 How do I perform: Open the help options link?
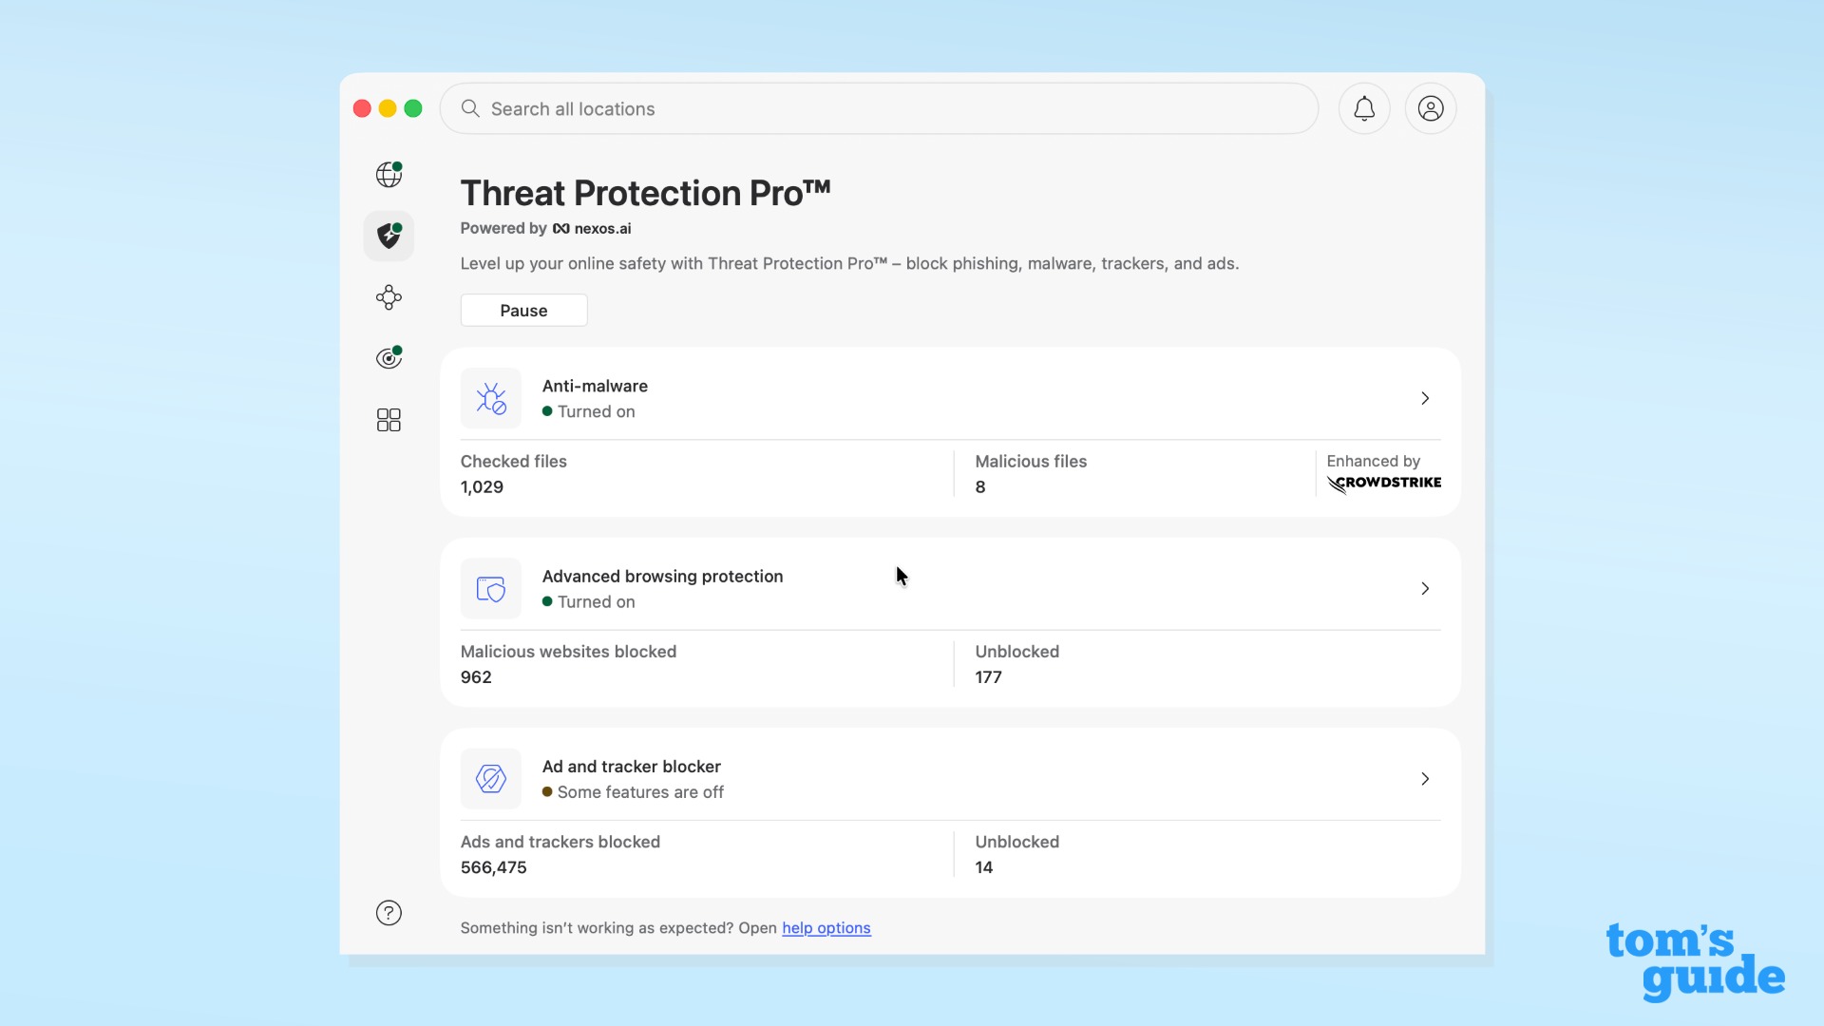click(x=826, y=928)
